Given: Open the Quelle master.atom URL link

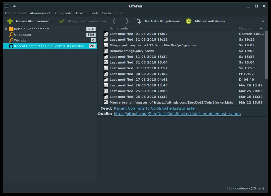Looking at the screenshot, I should (177, 114).
